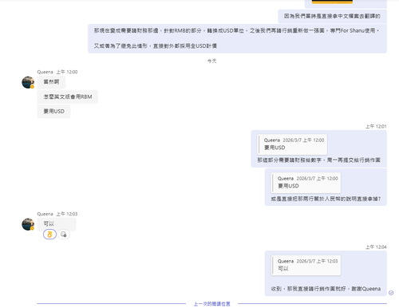The height and width of the screenshot is (308, 399).
Task: Click Queena's presence status badge at 12:03
Action: pos(32,228)
